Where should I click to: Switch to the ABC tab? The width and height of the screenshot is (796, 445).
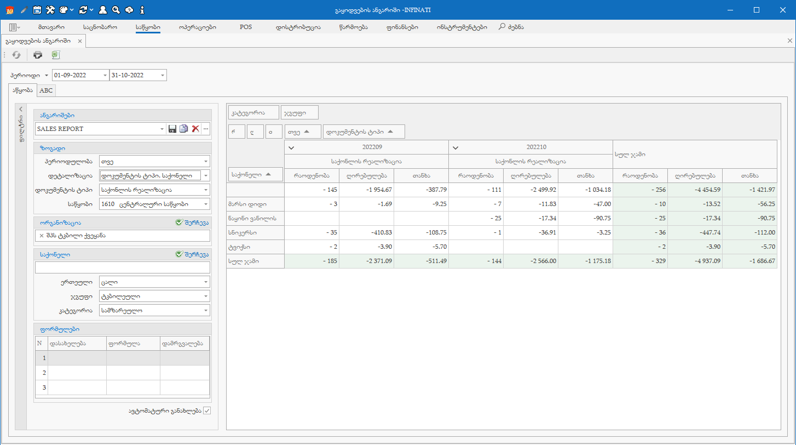46,90
